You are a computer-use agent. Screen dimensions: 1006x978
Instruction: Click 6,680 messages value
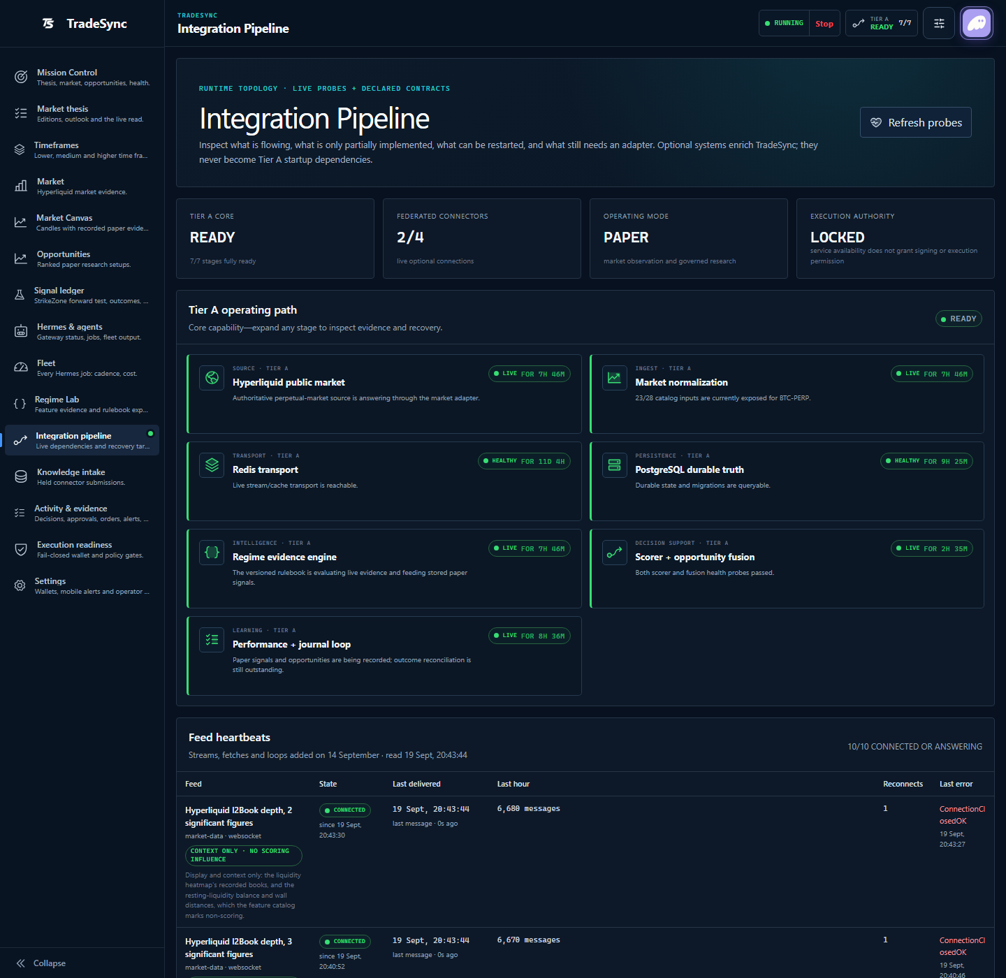tap(528, 809)
